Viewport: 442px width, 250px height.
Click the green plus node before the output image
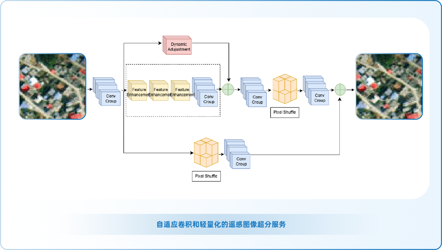(x=340, y=89)
